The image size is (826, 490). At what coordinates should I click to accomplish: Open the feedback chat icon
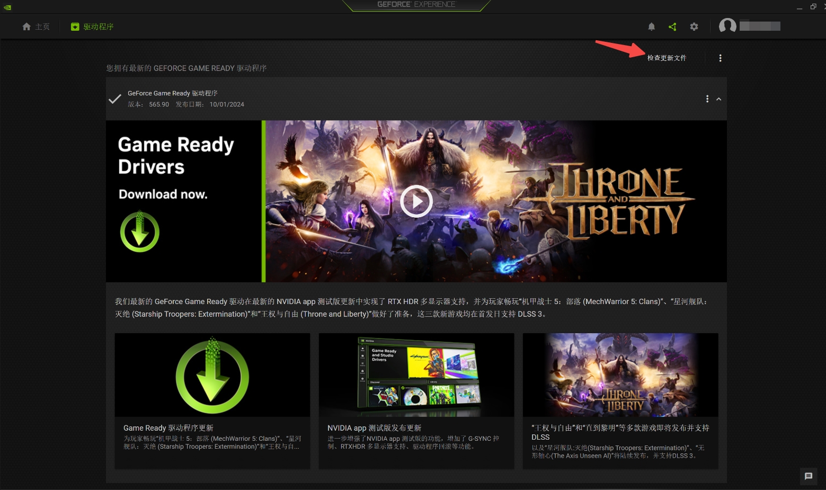click(809, 476)
